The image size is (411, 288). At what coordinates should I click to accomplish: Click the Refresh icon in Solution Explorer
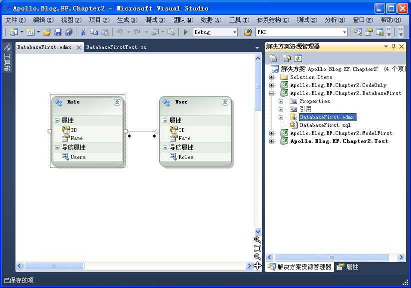point(298,58)
